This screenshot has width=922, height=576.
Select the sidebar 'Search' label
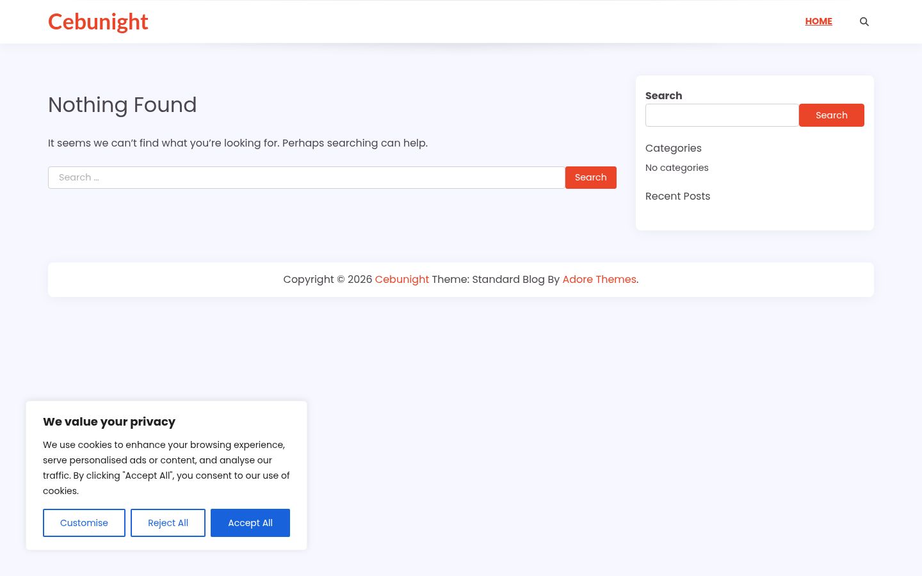tap(663, 95)
